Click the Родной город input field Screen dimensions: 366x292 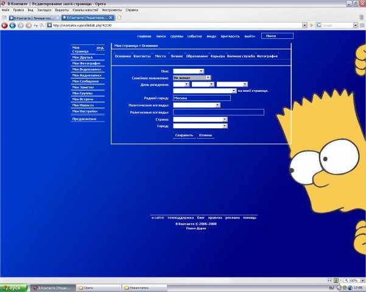tap(202, 98)
